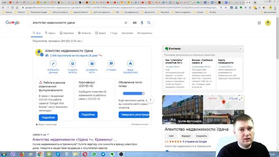
Task: Open the Evernote note Бизнес: Cashback сервис
Action: coord(203,73)
